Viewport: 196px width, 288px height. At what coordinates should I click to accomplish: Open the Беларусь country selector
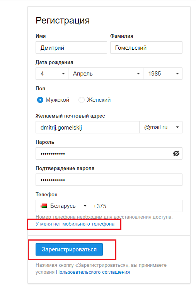(x=63, y=206)
